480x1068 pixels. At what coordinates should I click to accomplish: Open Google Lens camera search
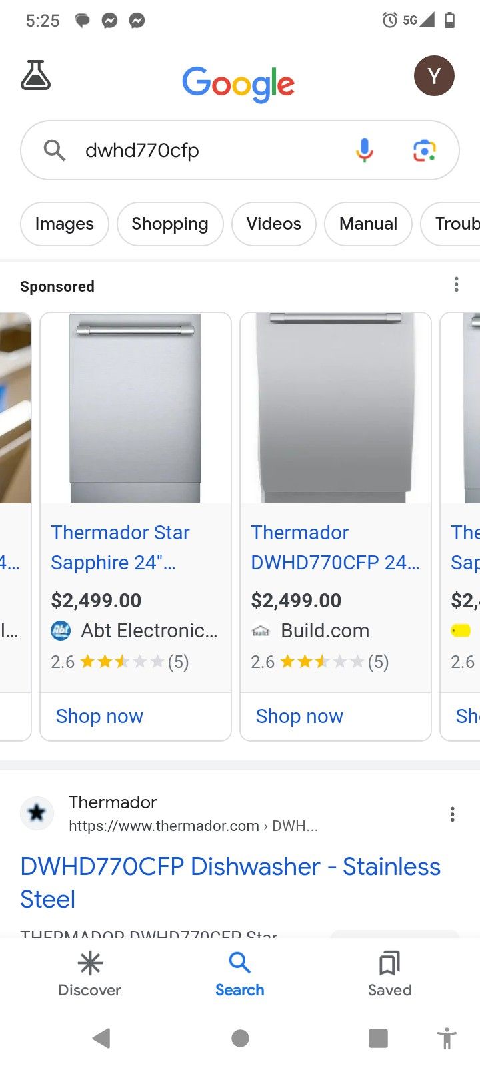click(424, 150)
